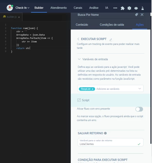
Task: Switch to the Builder tab
Action: [39, 8]
